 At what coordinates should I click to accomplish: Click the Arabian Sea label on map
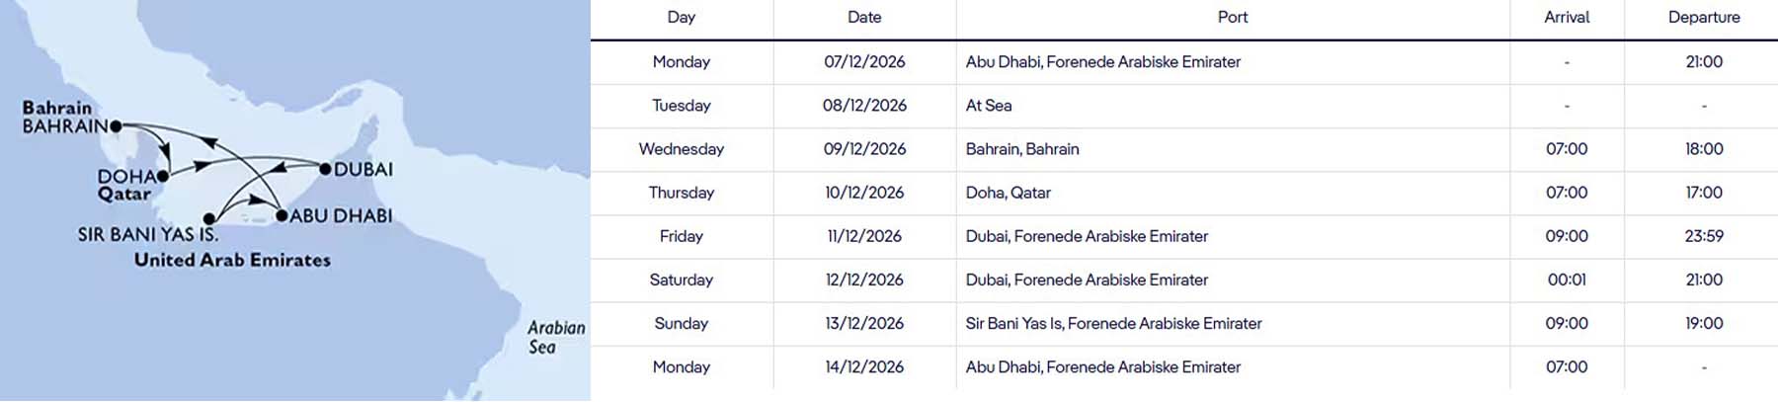(x=555, y=337)
